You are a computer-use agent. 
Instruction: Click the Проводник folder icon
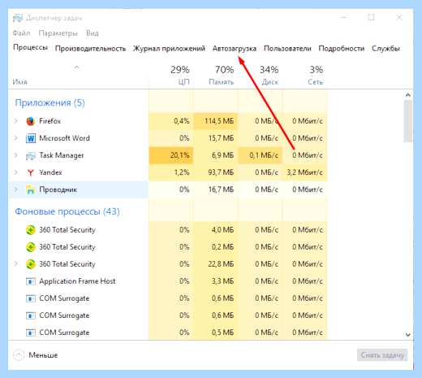coord(31,189)
